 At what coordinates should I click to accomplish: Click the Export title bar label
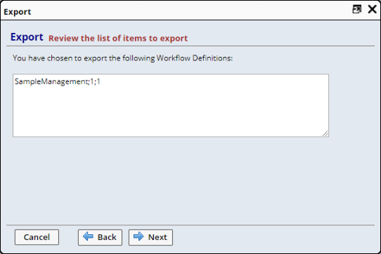coord(18,12)
